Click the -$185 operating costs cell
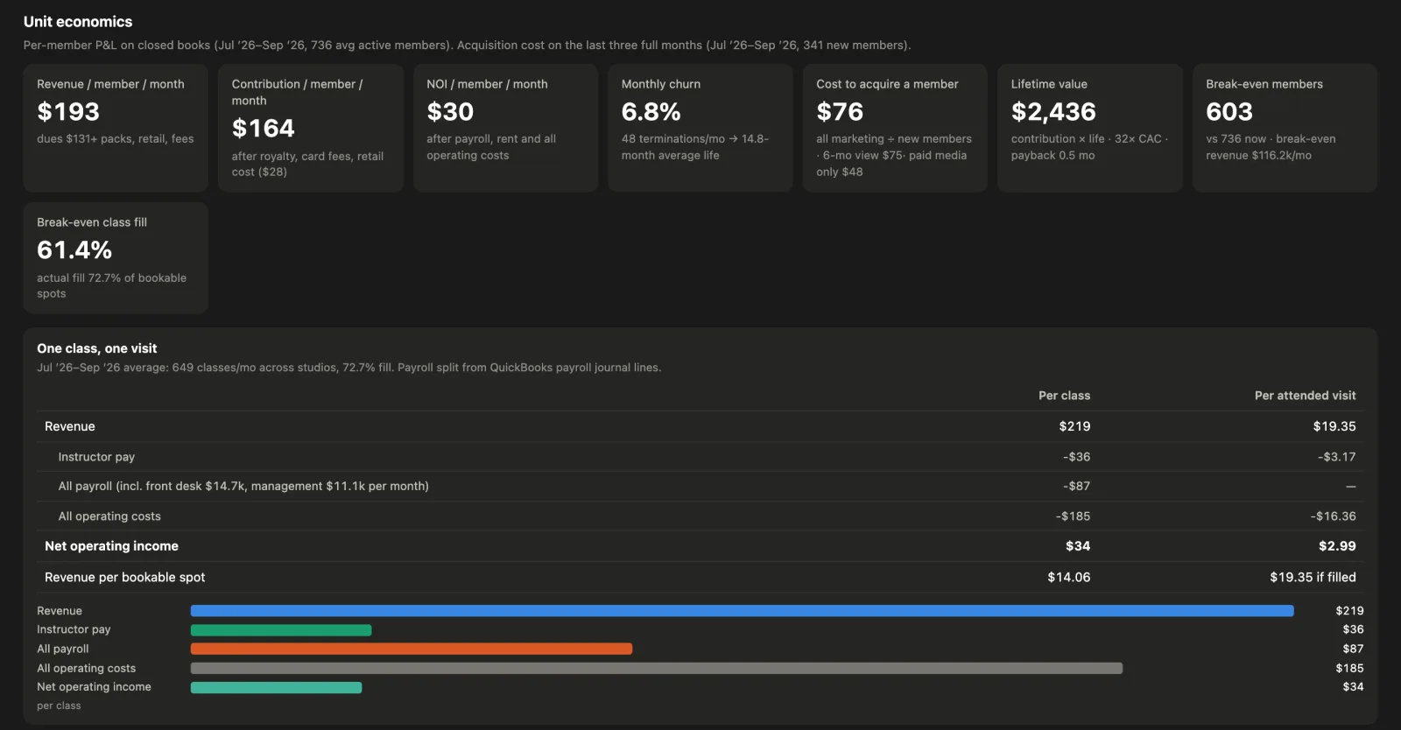1401x730 pixels. (1073, 516)
